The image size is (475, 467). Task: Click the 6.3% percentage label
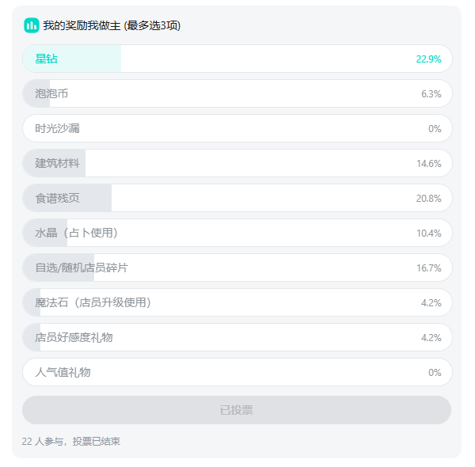click(431, 94)
